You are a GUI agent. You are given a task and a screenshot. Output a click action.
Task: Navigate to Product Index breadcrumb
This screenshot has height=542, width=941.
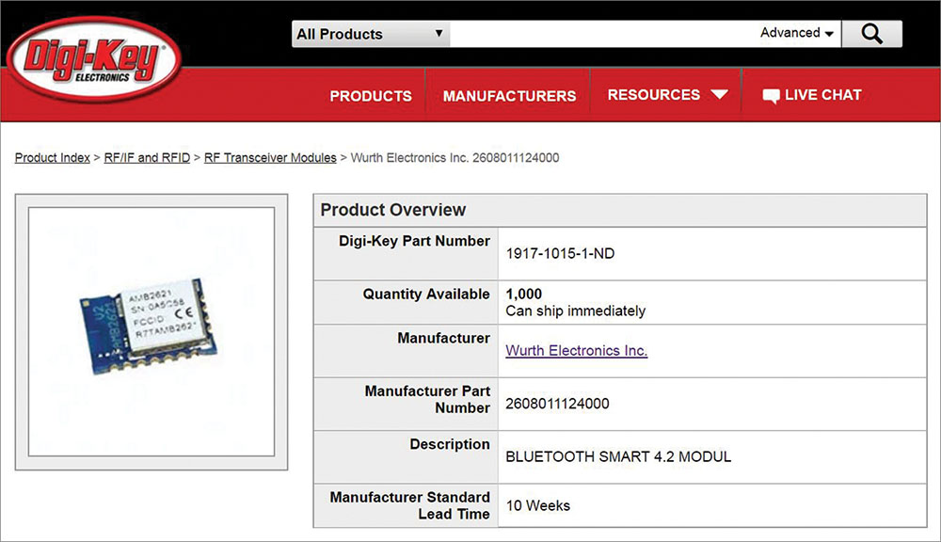pyautogui.click(x=53, y=158)
